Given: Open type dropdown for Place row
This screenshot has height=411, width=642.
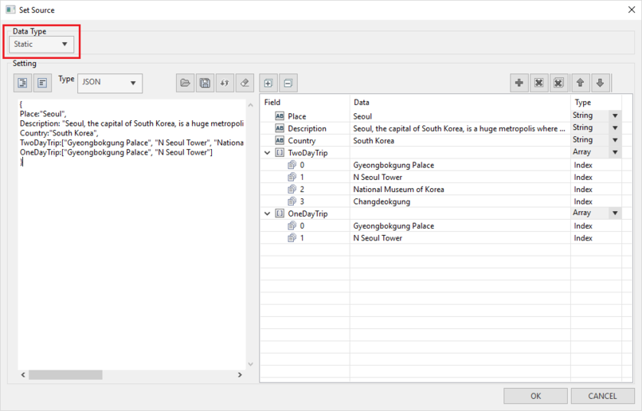Looking at the screenshot, I should point(614,116).
